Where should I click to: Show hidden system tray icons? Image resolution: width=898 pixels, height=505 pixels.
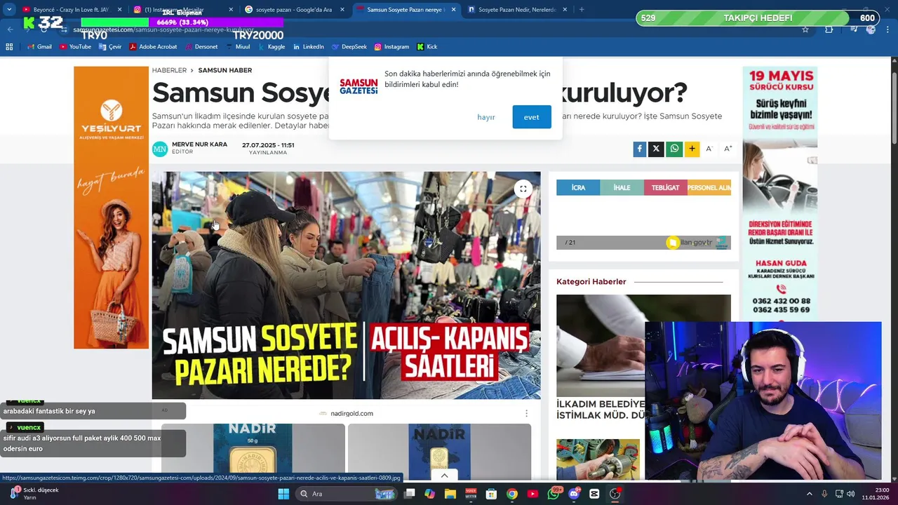click(x=809, y=494)
